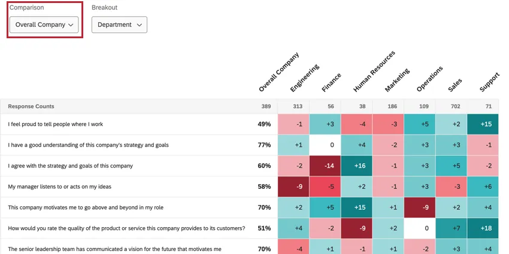
Task: Select "My manager listens to" question row
Action: 60,186
